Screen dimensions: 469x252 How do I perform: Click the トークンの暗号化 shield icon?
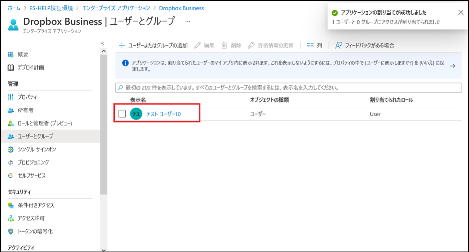pos(11,231)
